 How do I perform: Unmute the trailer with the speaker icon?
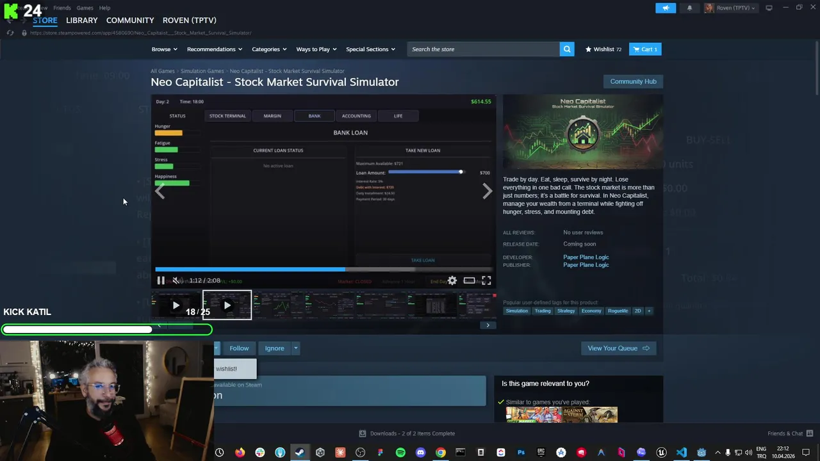point(176,280)
